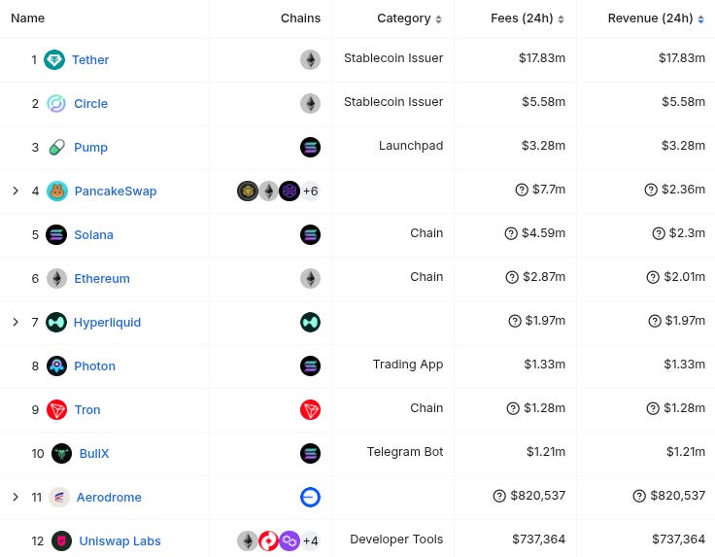Click the Ethereum chain icon in the Tether row
Image resolution: width=715 pixels, height=557 pixels.
[310, 59]
